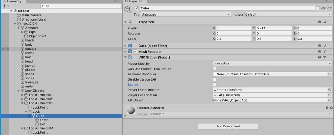Open Layer dropdown Default
The height and width of the screenshot is (135, 334).
288,14
